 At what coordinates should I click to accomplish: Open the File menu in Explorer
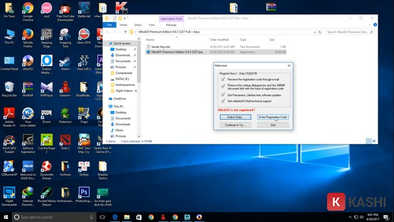(110, 25)
